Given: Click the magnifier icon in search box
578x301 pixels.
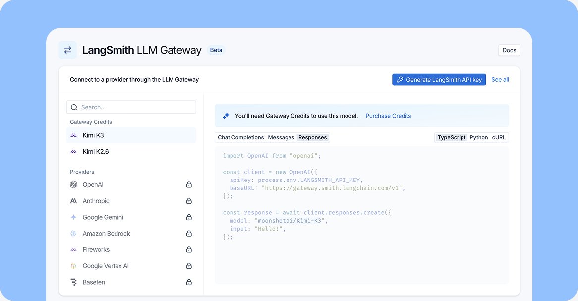Looking at the screenshot, I should [x=74, y=107].
